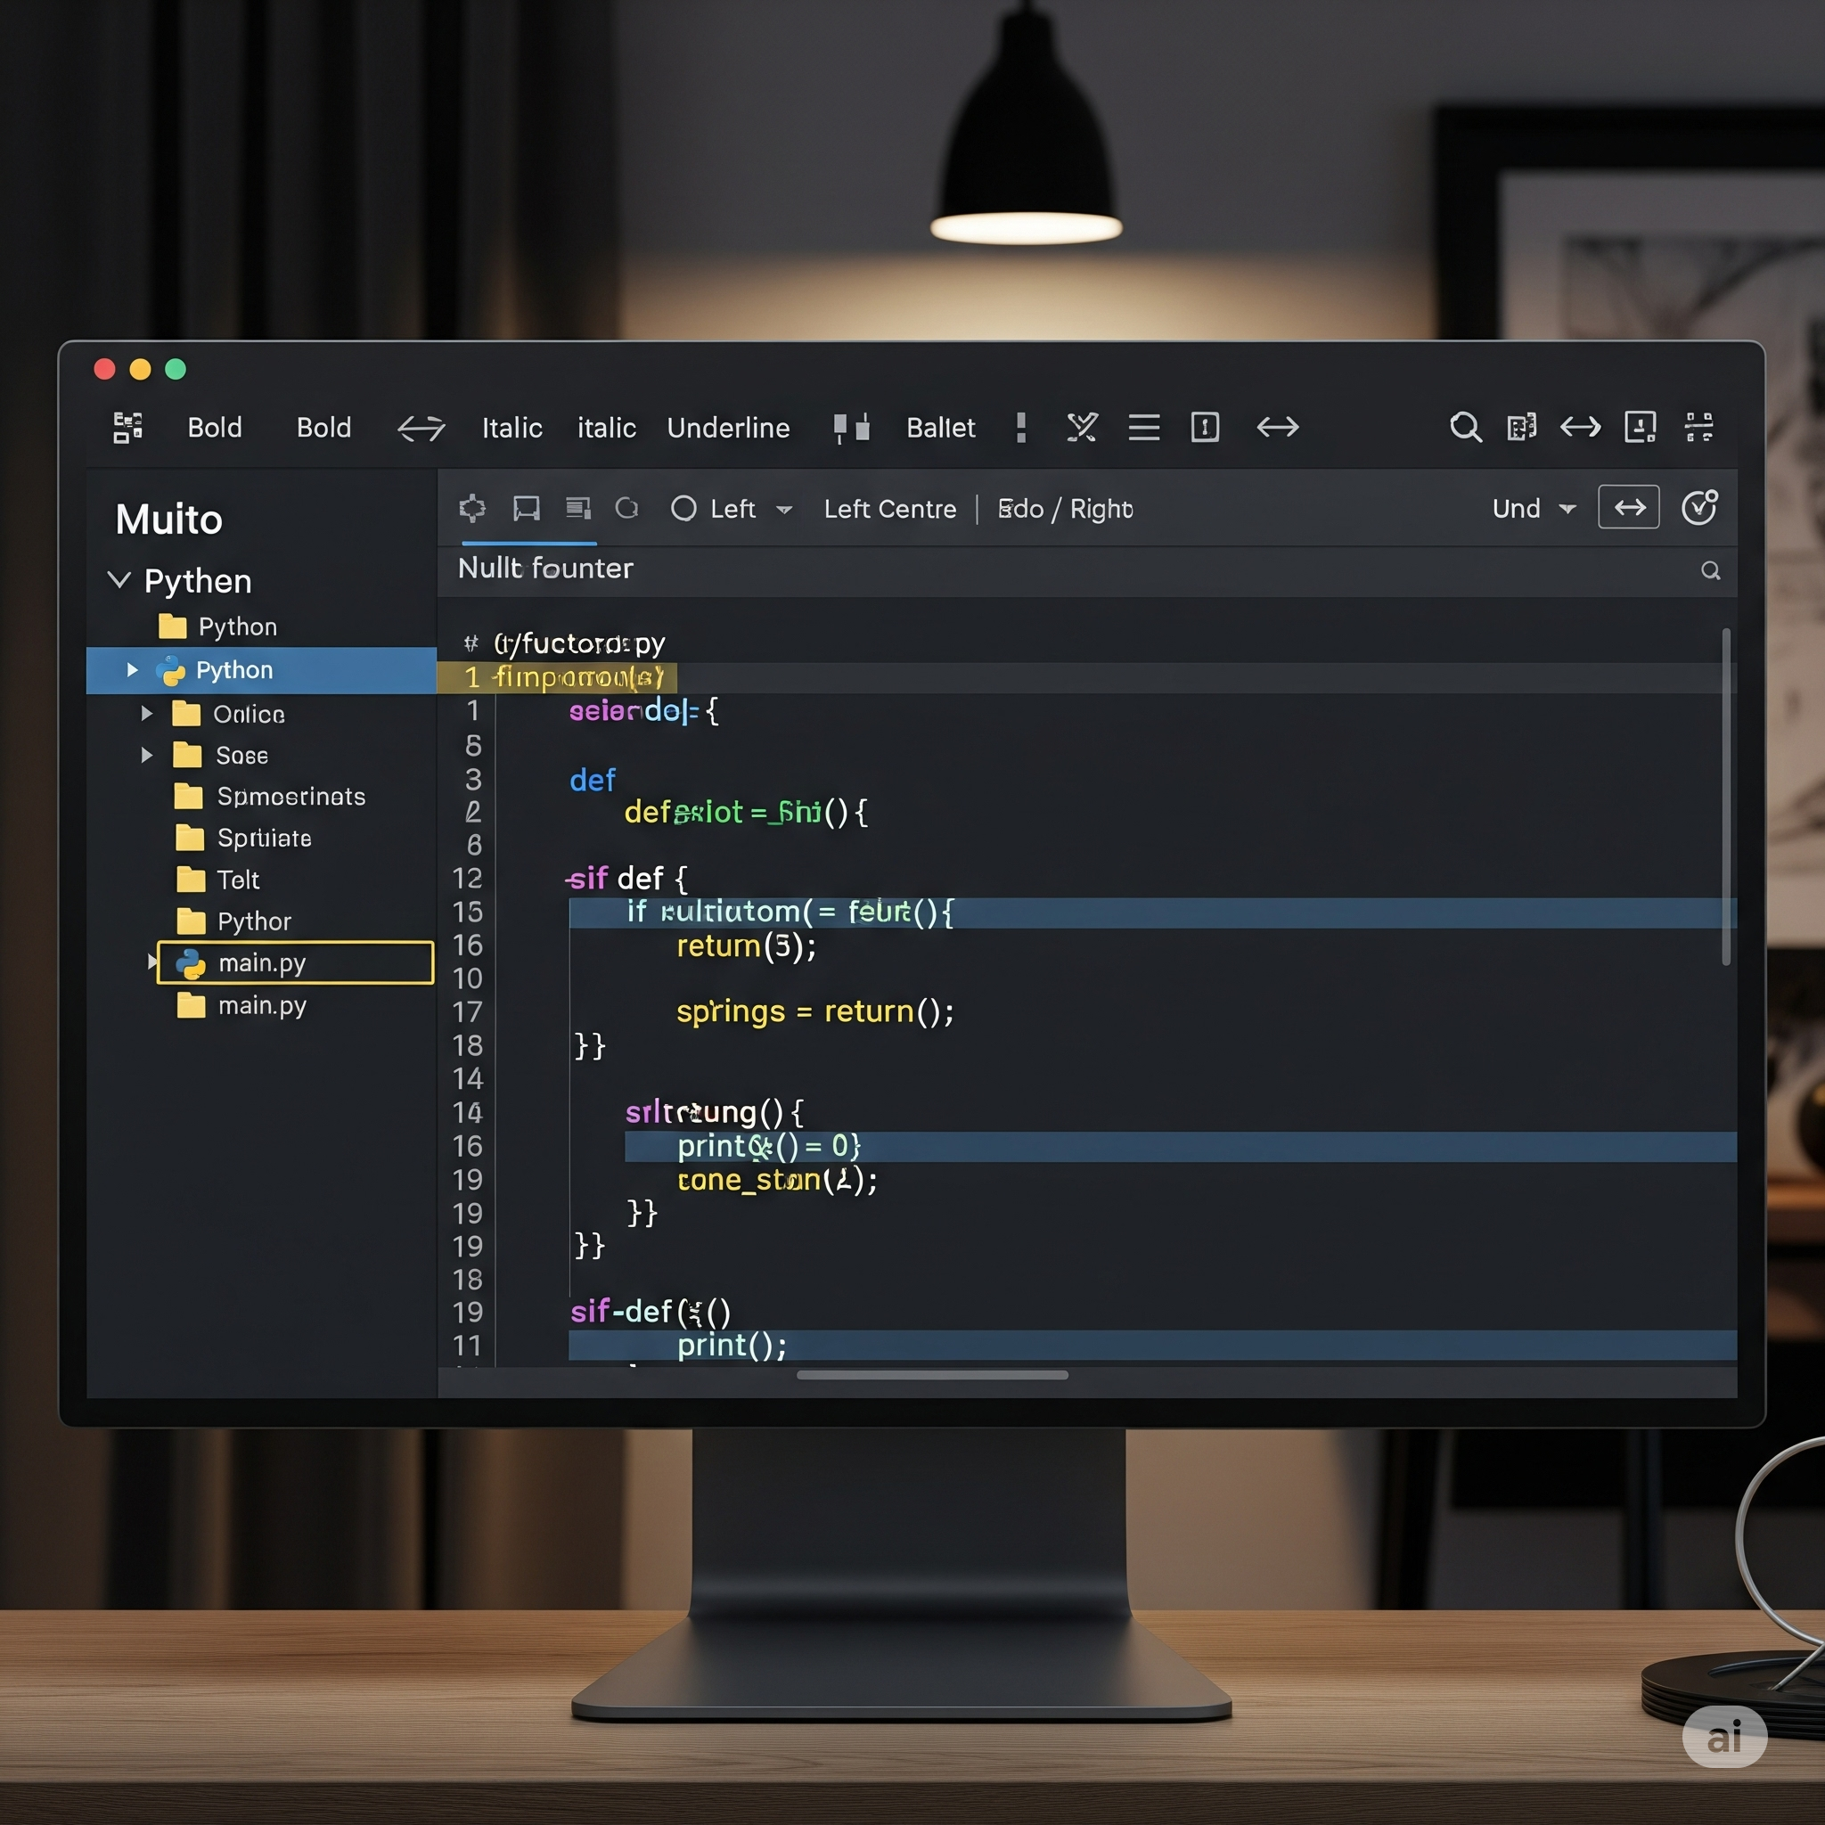Expand the Oniice folder
The height and width of the screenshot is (1825, 1825).
146,713
